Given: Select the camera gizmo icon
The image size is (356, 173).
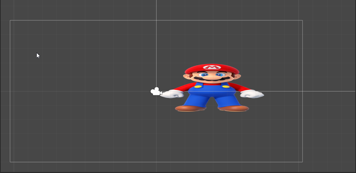Looking at the screenshot, I should click(x=156, y=91).
